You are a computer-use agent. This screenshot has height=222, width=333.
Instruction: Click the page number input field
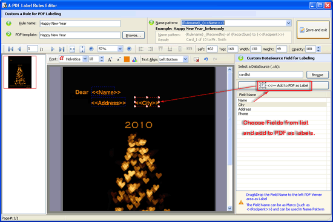33,49
